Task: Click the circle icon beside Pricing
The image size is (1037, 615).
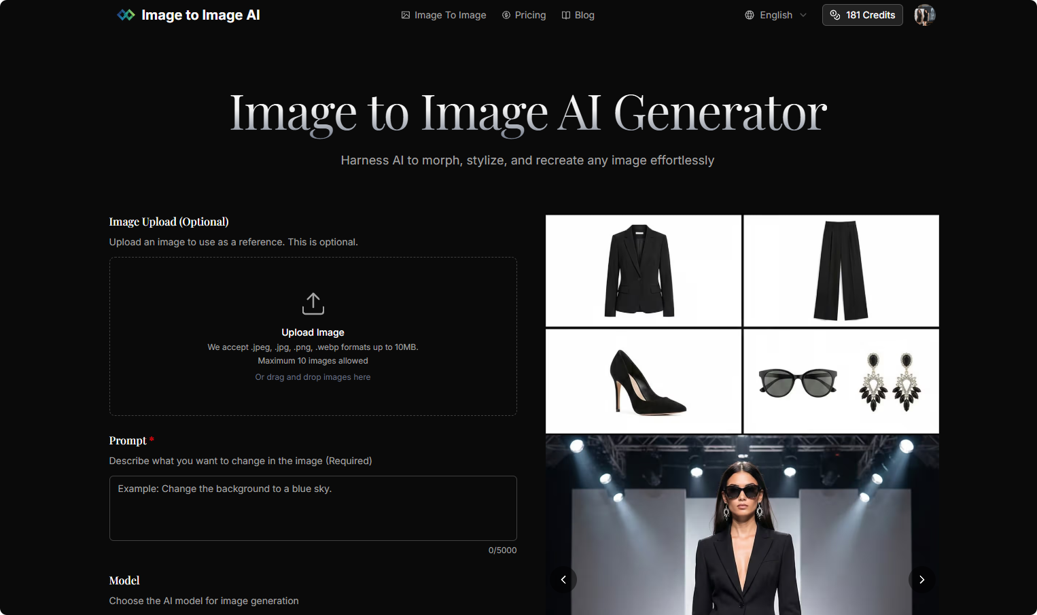Action: [506, 14]
